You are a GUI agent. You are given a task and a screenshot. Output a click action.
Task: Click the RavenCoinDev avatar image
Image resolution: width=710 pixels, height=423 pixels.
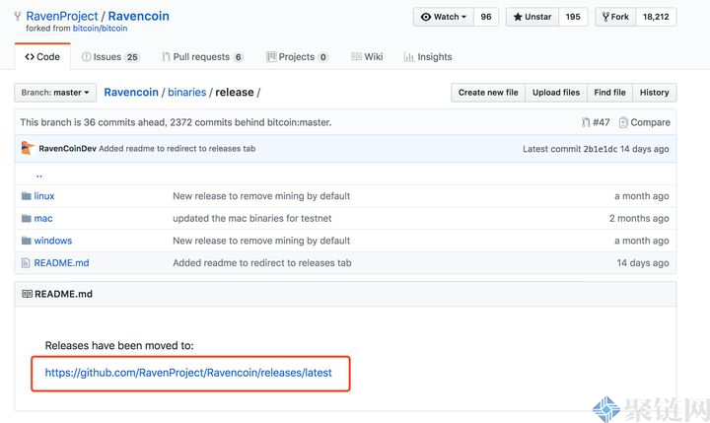(x=28, y=148)
